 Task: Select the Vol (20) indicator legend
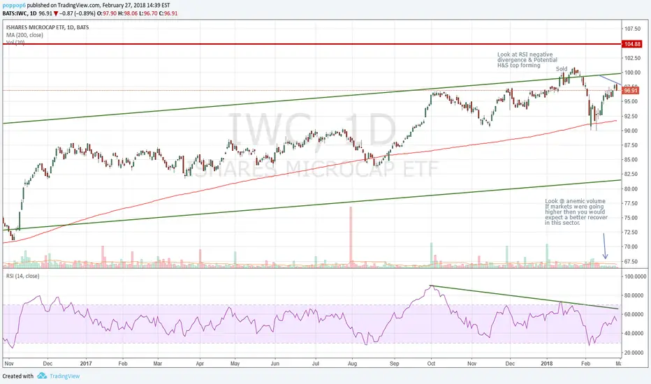pyautogui.click(x=15, y=43)
